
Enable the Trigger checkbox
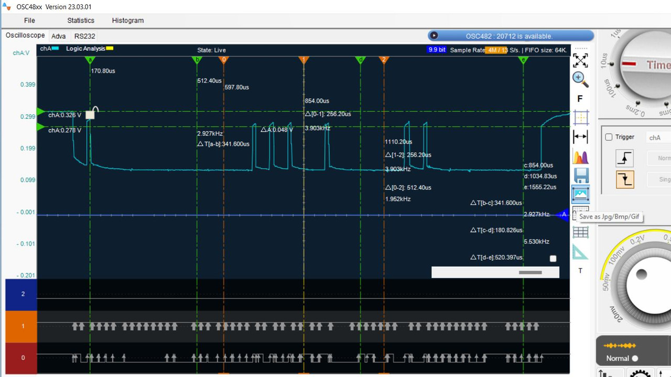pyautogui.click(x=609, y=137)
